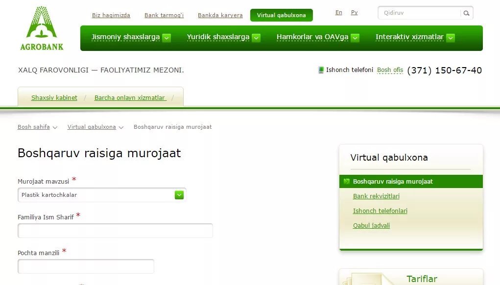Viewport: 500px width, 285px height.
Task: Open the Barcha onlayn xizmatlar tab
Action: click(130, 98)
